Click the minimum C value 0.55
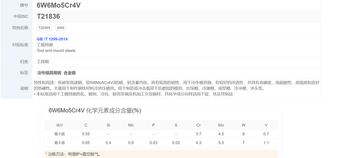 tap(86, 134)
